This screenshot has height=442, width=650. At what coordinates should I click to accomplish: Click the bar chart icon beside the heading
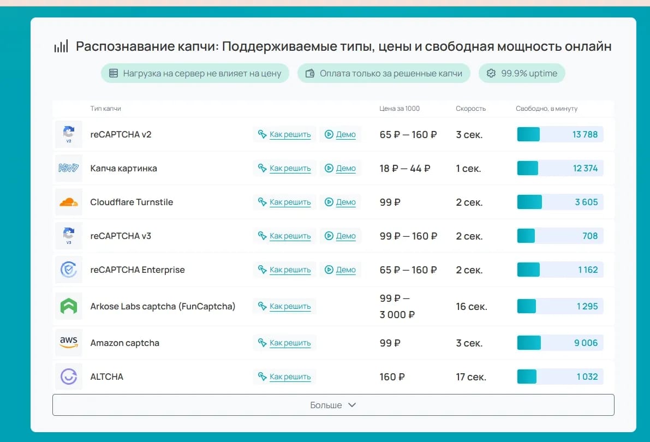[61, 46]
